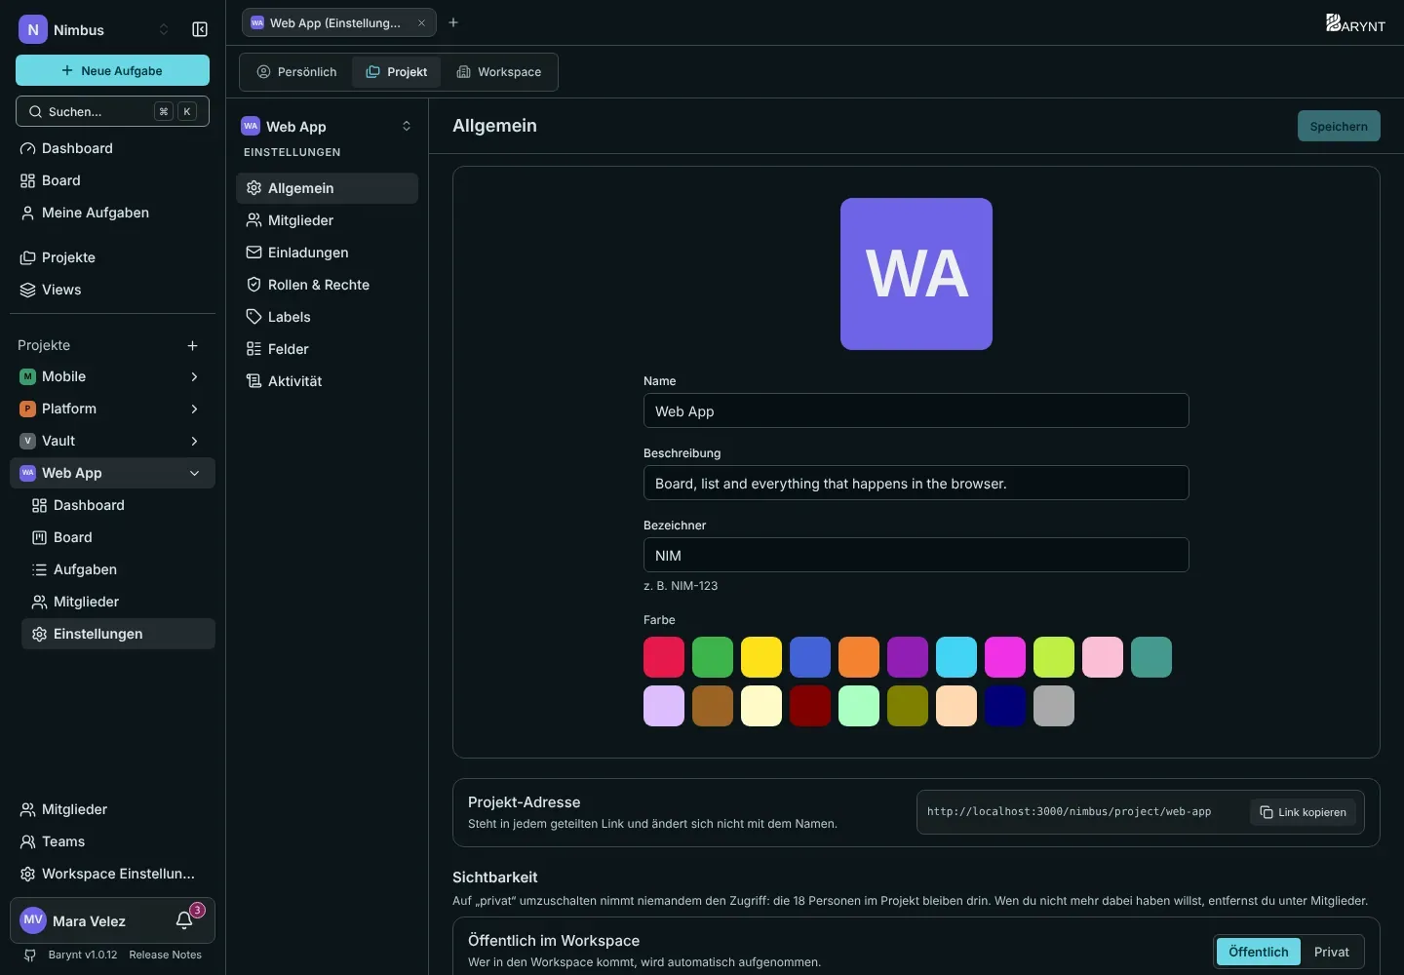Collapse the sidebar with the panel icon
The width and height of the screenshot is (1404, 975).
tap(200, 29)
